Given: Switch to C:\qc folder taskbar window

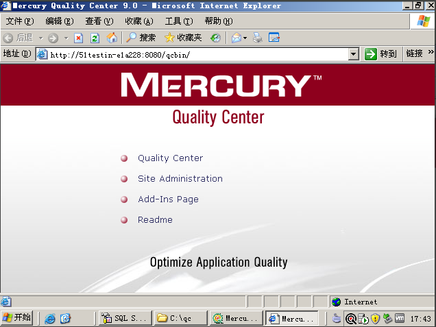Looking at the screenshot, I should pyautogui.click(x=181, y=318).
